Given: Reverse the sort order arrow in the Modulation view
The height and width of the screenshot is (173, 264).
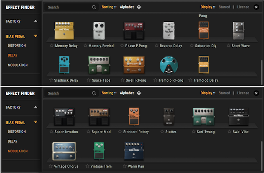Looking at the screenshot, I should point(139,93).
